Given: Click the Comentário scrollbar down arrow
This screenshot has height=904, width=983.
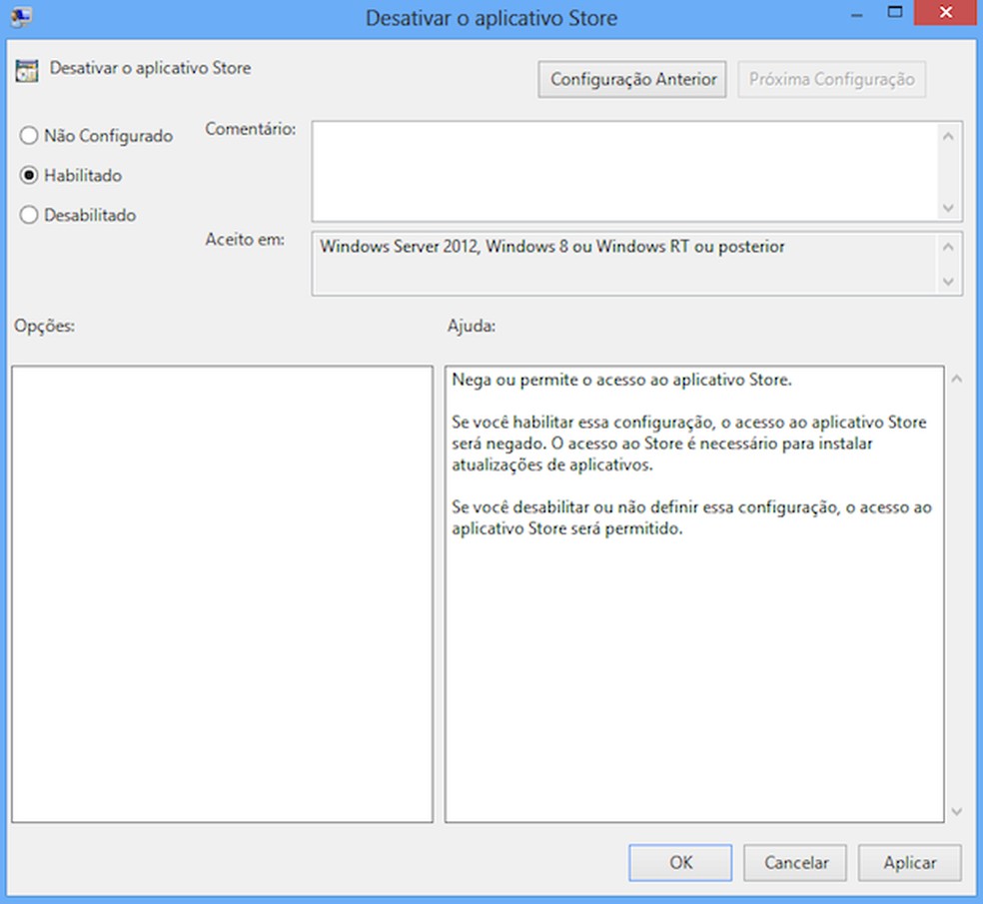Looking at the screenshot, I should 948,208.
